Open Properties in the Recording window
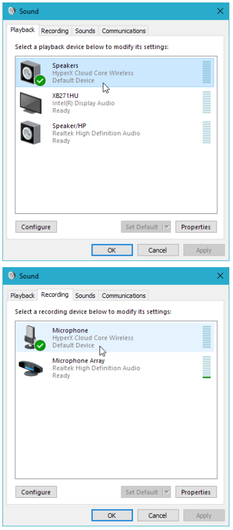Viewport: 233px width, 530px height. click(196, 492)
